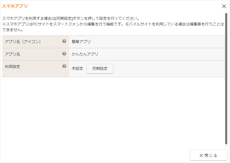
Task: Open help tooltip icon for 利用設定
Action: tap(64, 66)
